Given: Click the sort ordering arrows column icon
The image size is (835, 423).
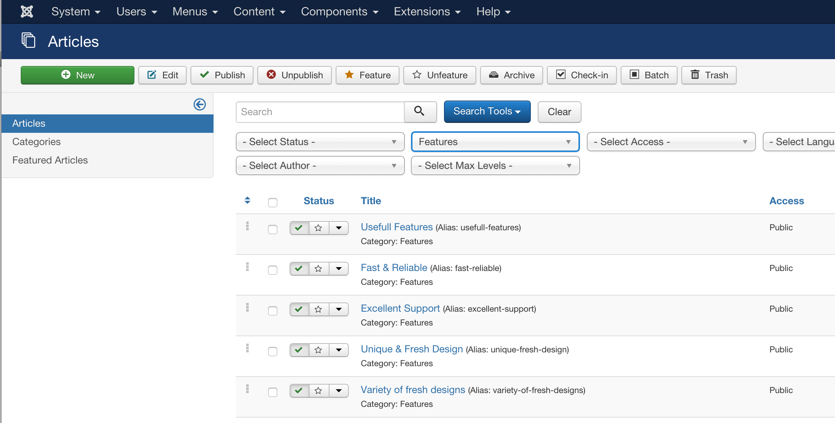Looking at the screenshot, I should point(247,200).
